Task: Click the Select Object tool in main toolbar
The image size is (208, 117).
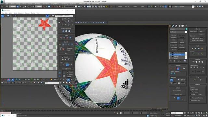Action: click(x=18, y=6)
